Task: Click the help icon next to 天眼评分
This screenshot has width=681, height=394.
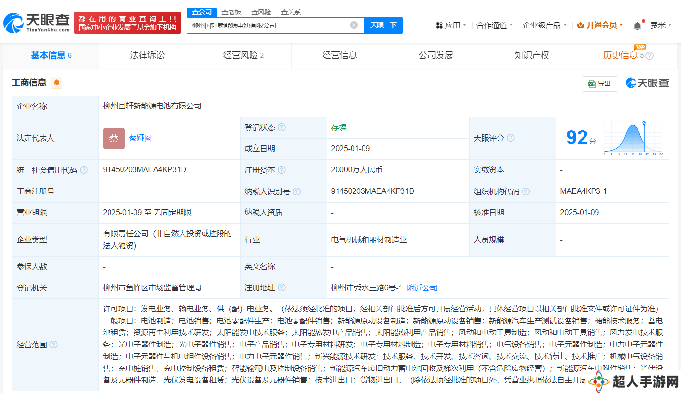Action: point(511,138)
